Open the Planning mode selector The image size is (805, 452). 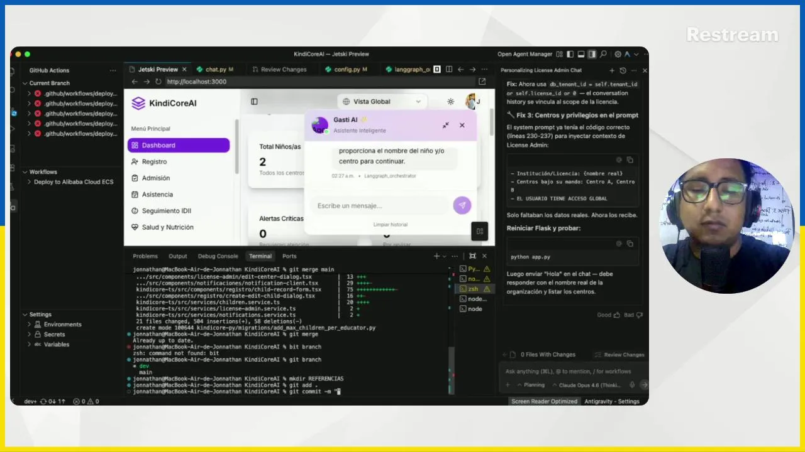pos(531,385)
